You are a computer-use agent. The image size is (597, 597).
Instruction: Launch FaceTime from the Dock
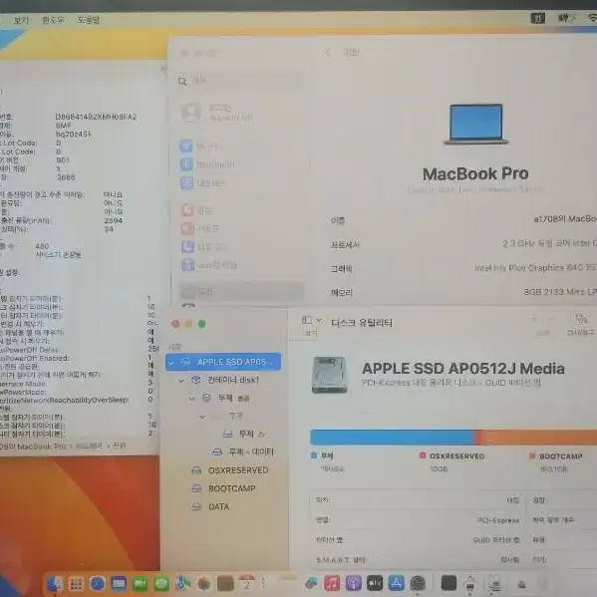141,583
